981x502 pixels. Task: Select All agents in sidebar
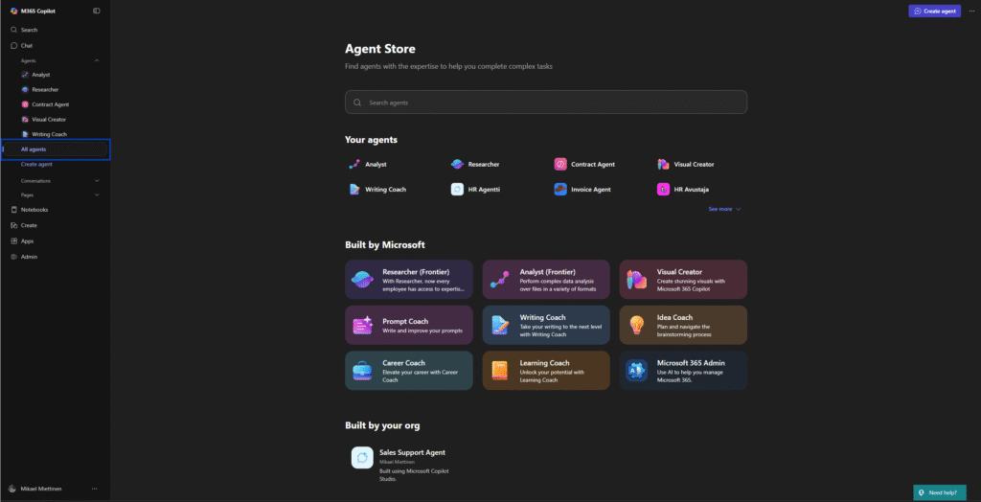coord(55,149)
